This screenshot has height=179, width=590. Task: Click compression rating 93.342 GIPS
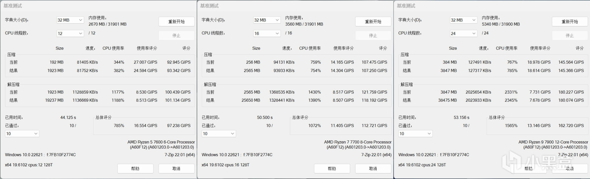(179, 70)
